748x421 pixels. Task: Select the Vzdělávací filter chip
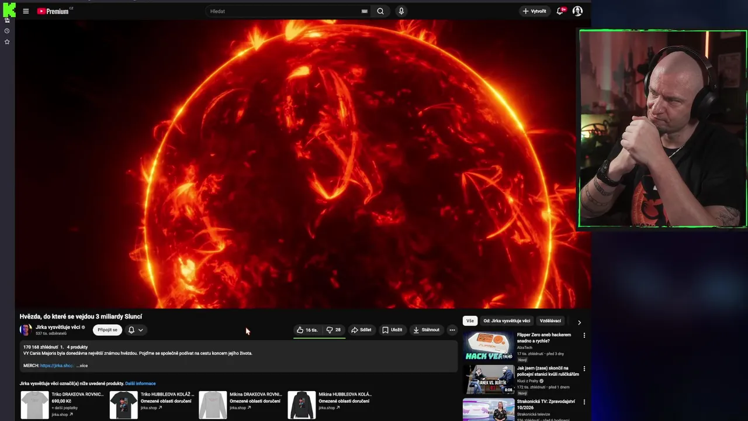pyautogui.click(x=550, y=321)
